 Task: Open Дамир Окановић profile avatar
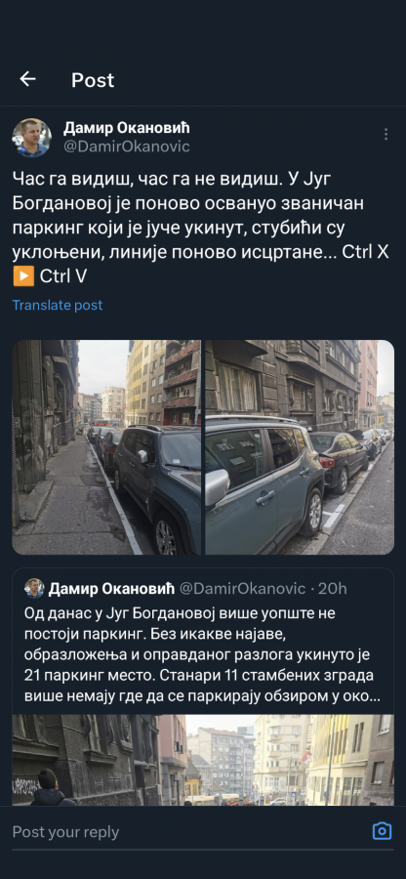pos(32,138)
